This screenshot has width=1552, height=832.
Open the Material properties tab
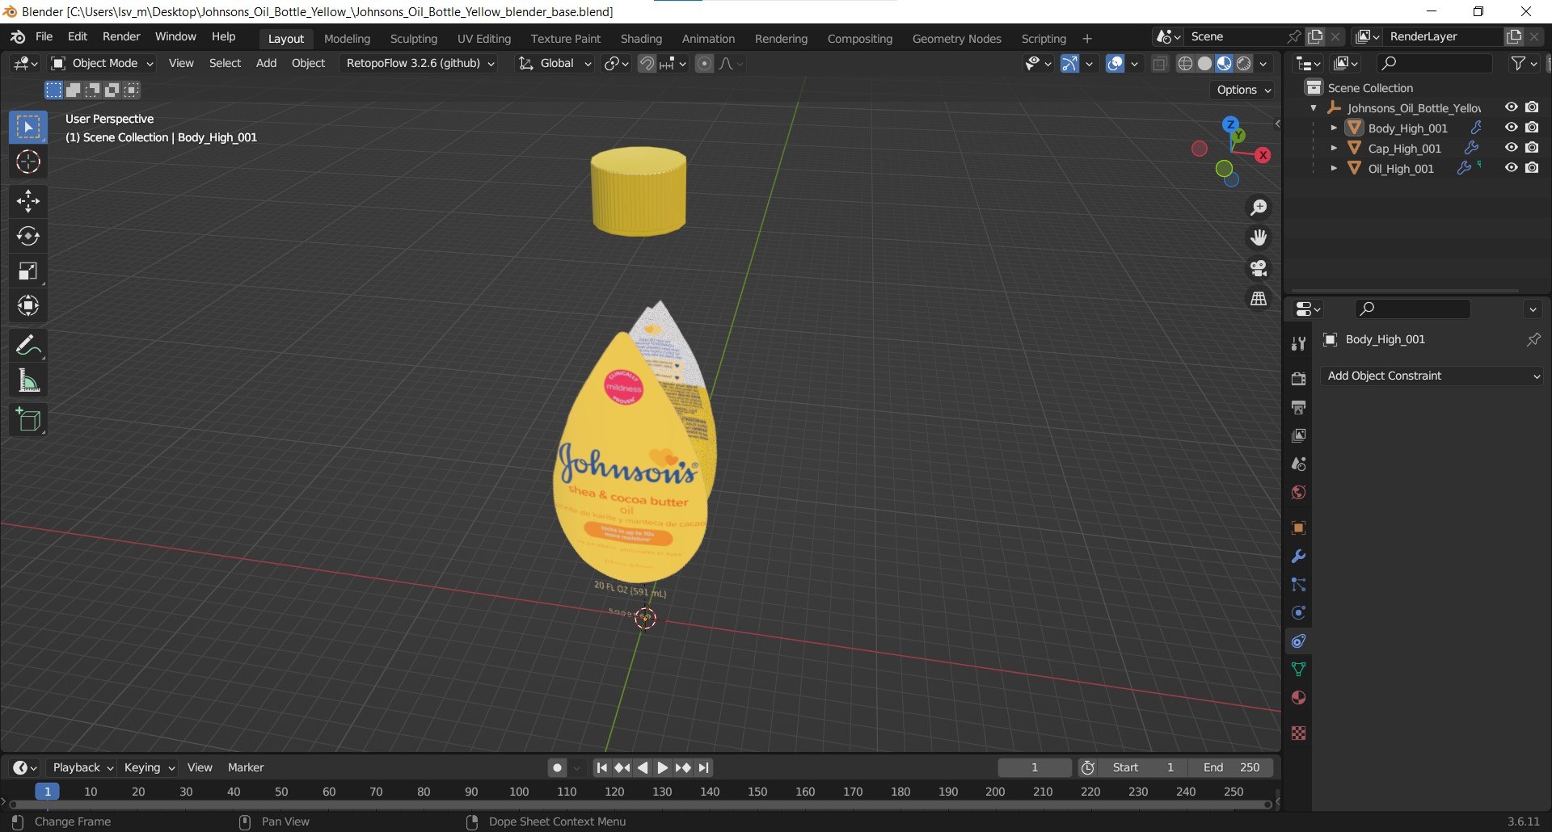[x=1298, y=698]
